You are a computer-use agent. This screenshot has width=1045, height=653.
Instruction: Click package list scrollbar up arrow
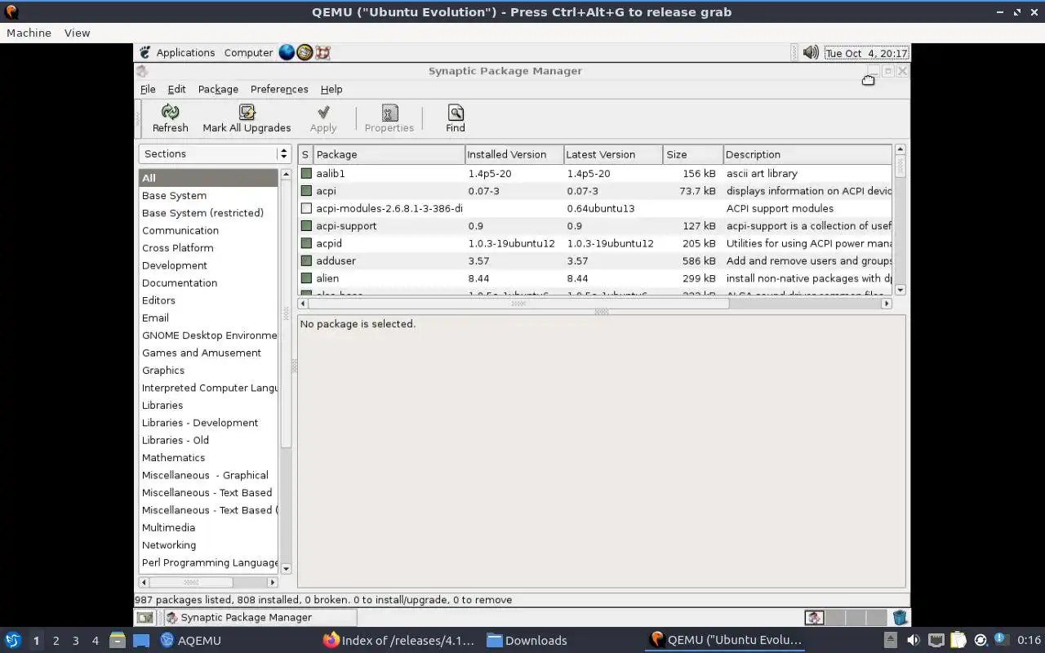[x=900, y=149]
